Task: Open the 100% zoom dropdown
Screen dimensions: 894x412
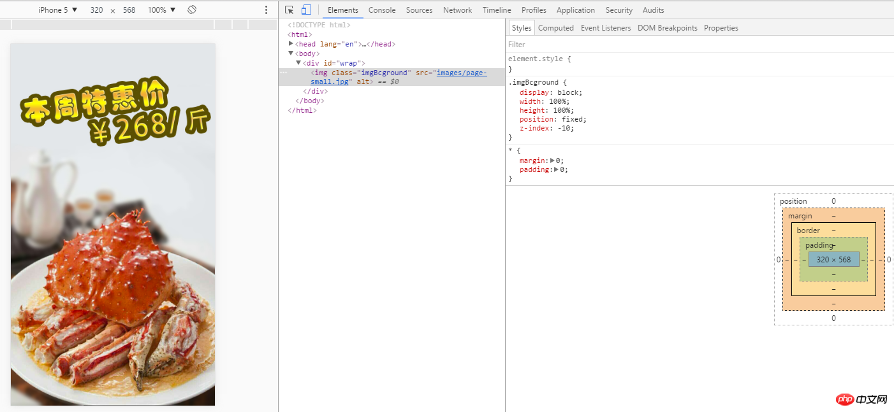Action: click(162, 10)
